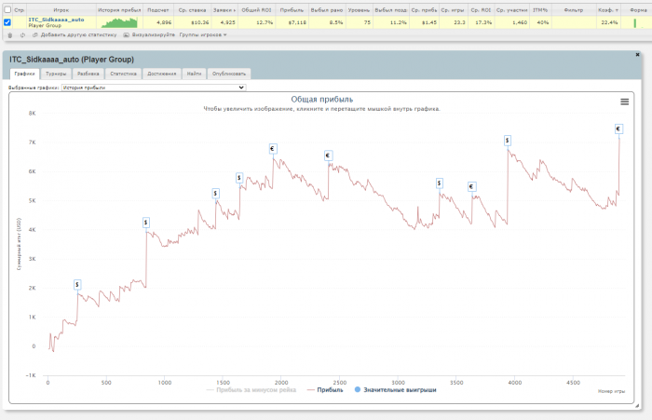Click the 17.3% average ROI cell
Image resolution: width=652 pixels, height=420 pixels.
tap(483, 22)
